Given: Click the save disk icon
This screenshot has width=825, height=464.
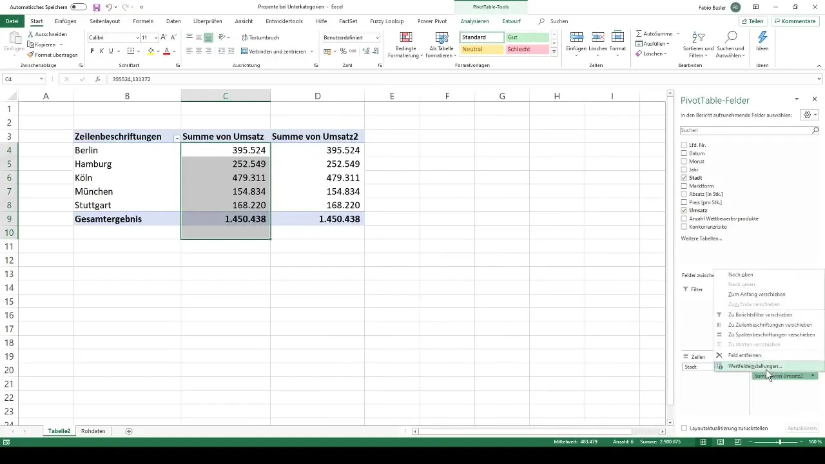Looking at the screenshot, I should click(x=96, y=6).
